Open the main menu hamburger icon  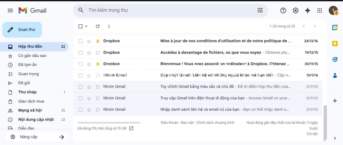10,10
